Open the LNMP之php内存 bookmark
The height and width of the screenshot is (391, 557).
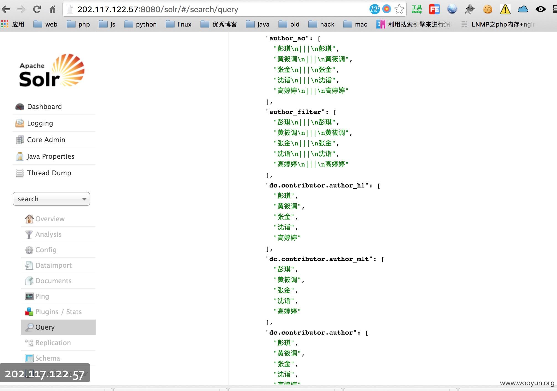[x=498, y=24]
